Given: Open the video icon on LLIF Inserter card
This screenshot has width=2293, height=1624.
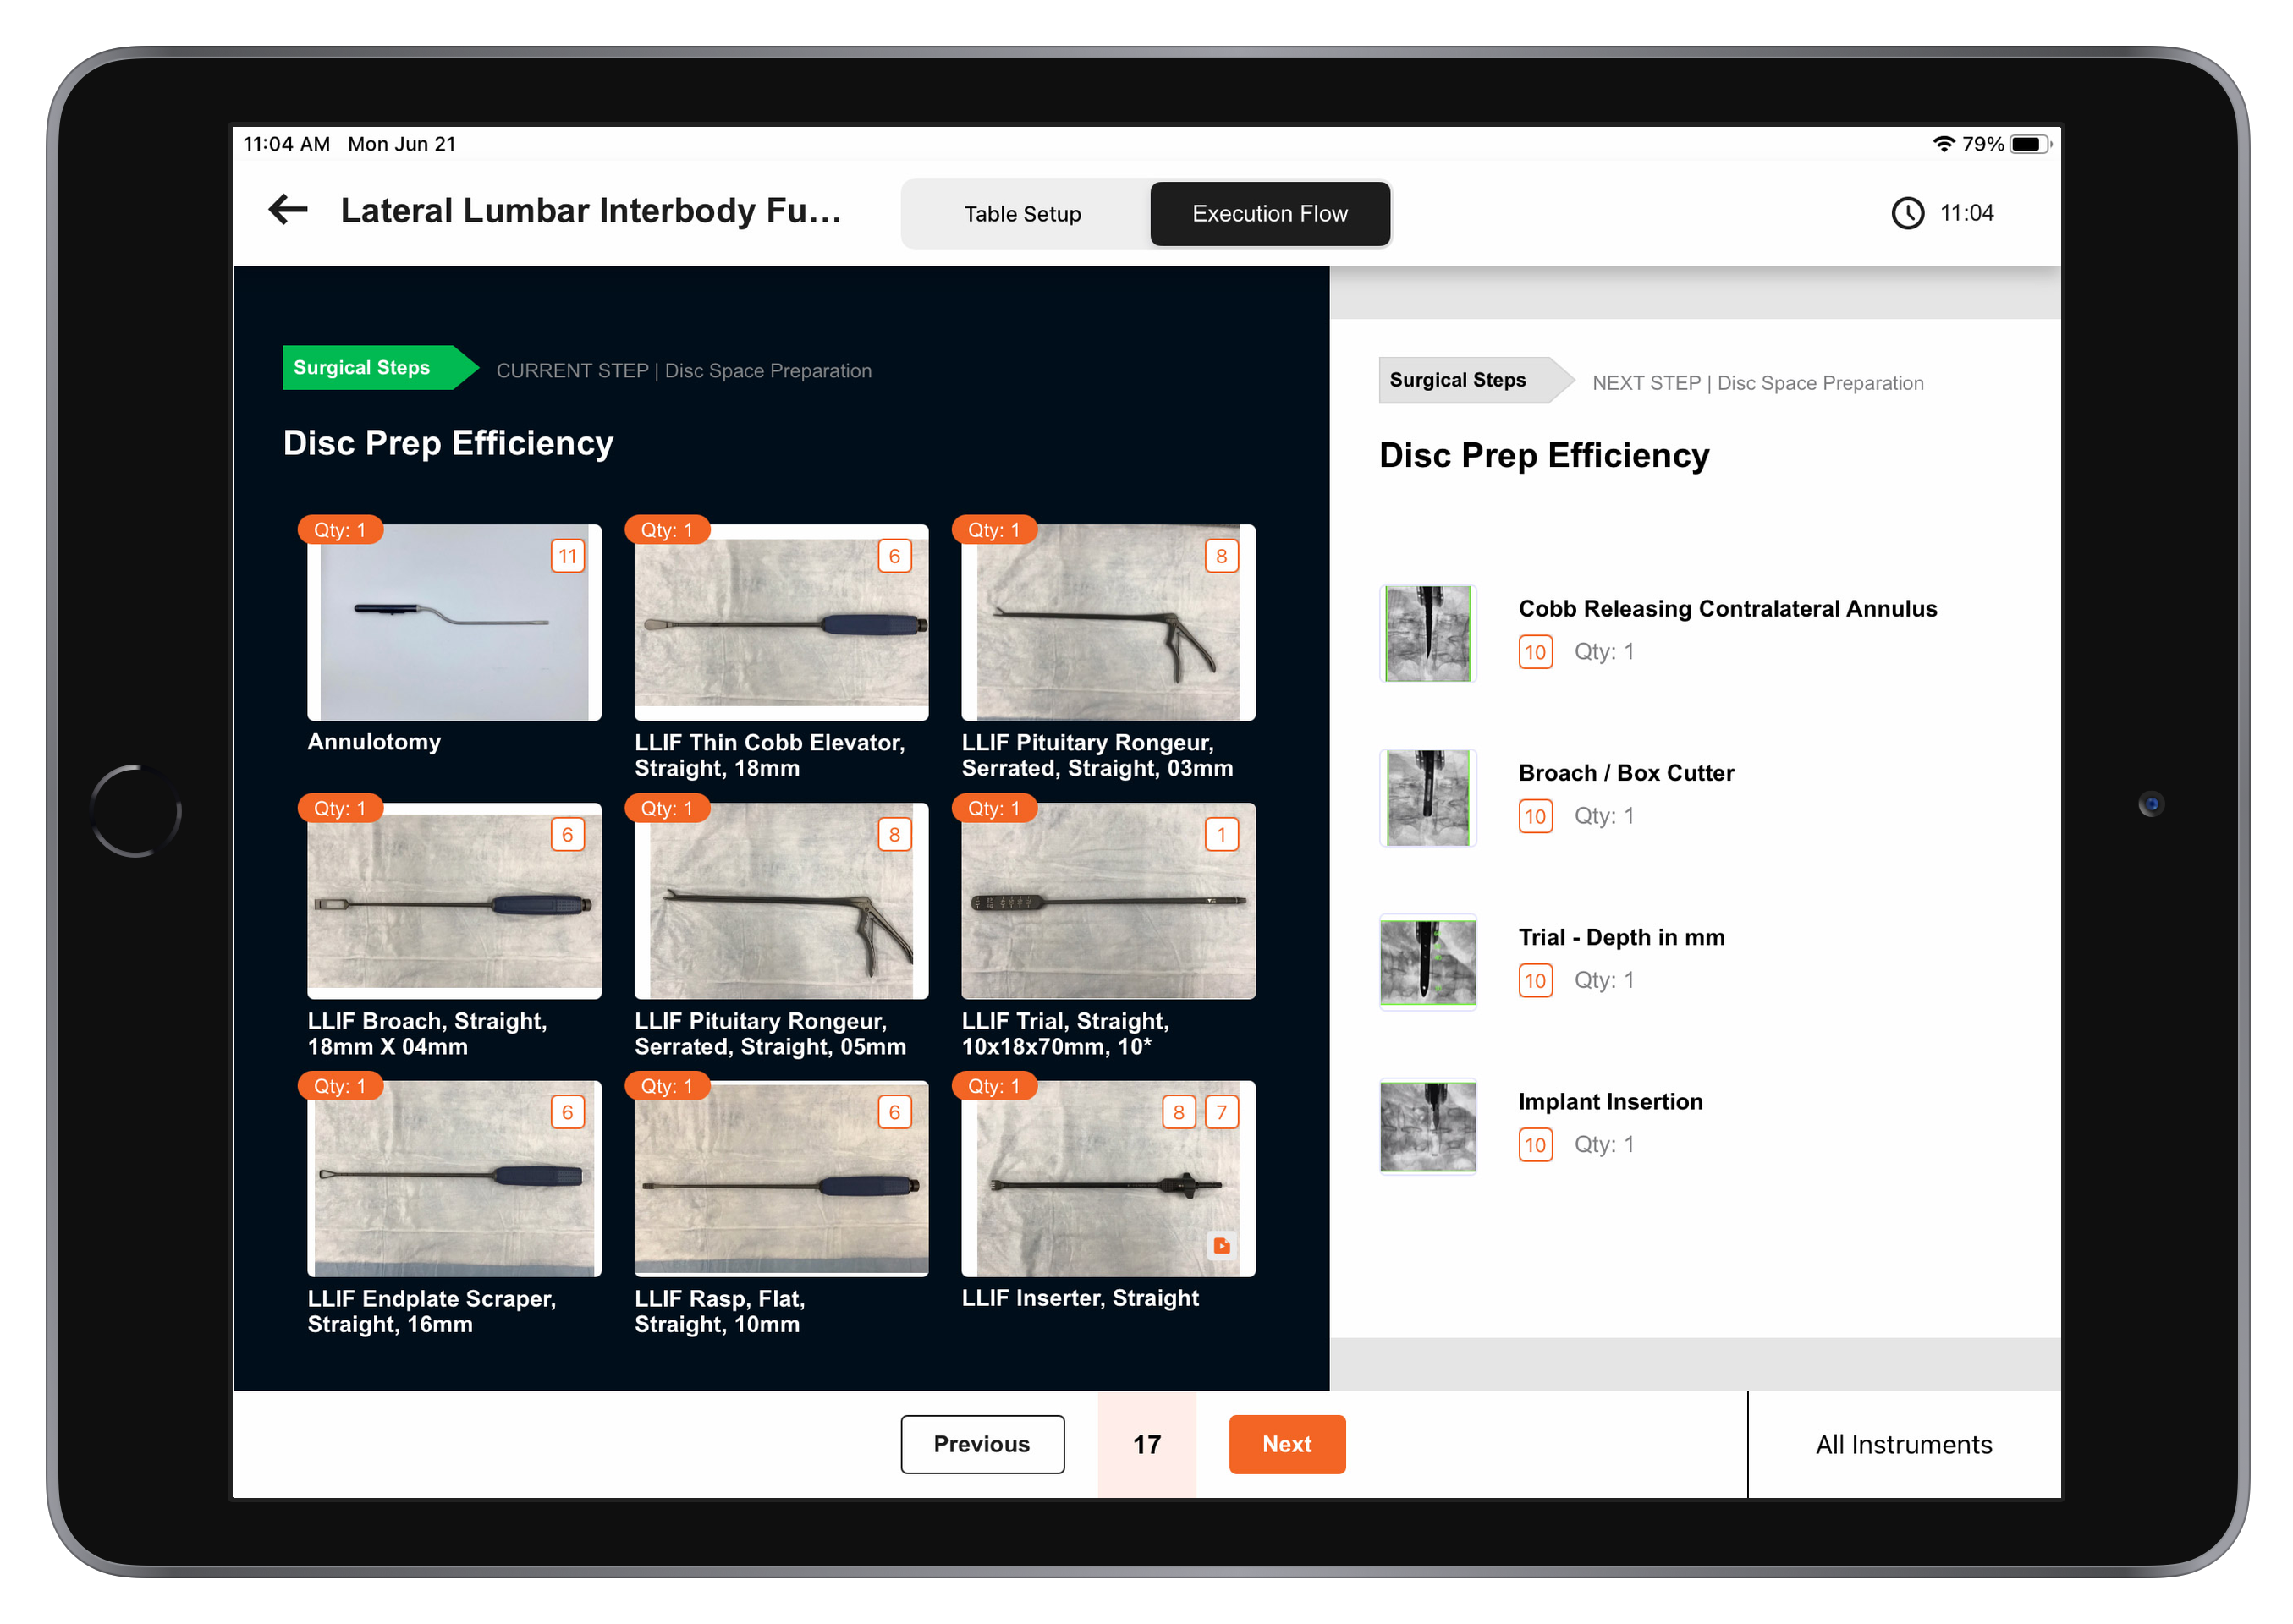Looking at the screenshot, I should [x=1220, y=1245].
